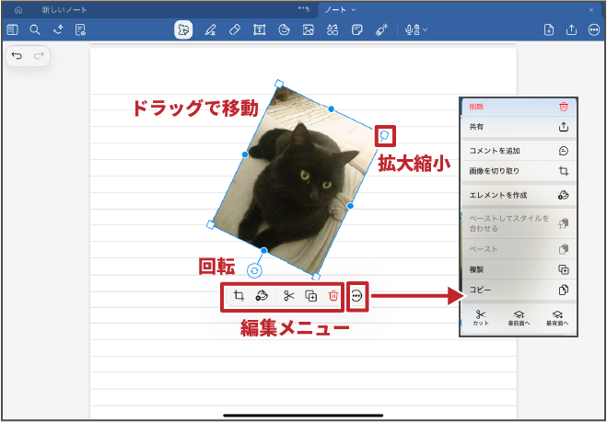This screenshot has width=607, height=422.
Task: Choose 画像を切り取り menu entry
Action: pyautogui.click(x=519, y=171)
